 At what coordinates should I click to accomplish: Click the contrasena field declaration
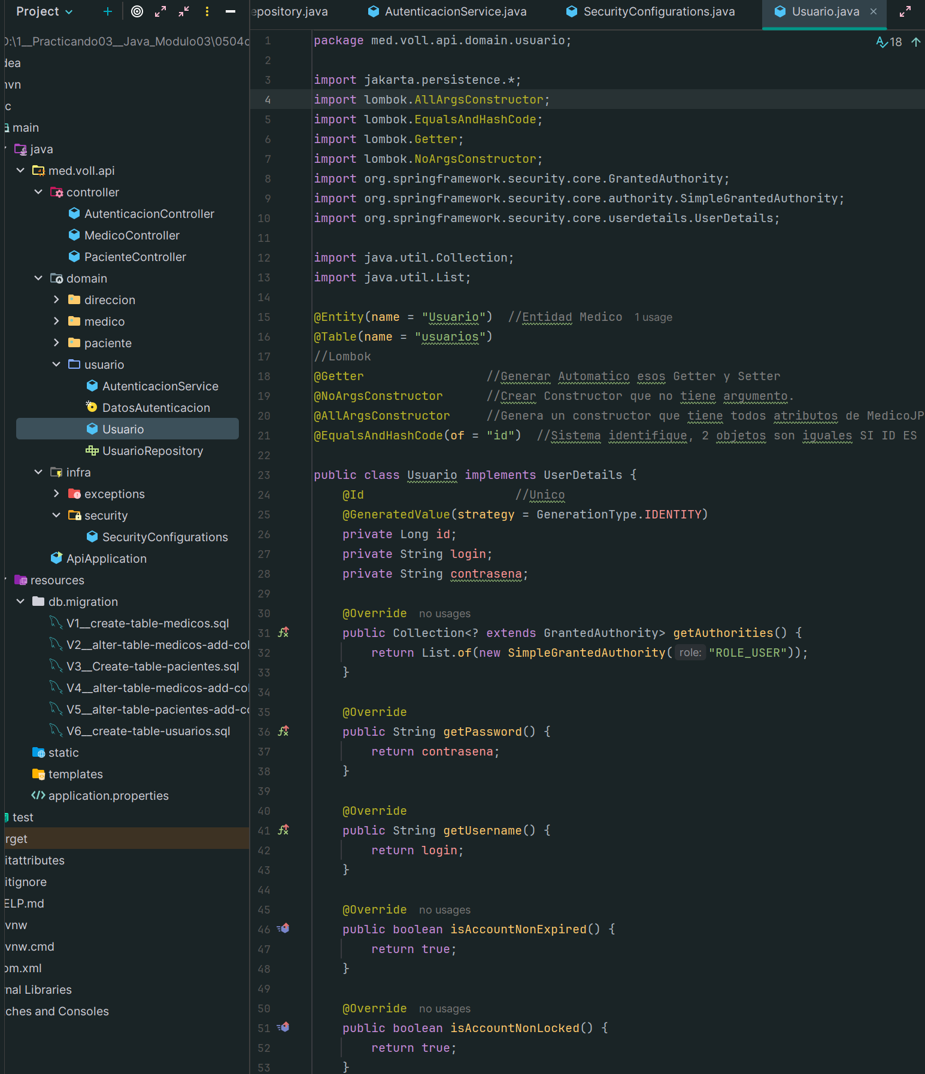(486, 574)
